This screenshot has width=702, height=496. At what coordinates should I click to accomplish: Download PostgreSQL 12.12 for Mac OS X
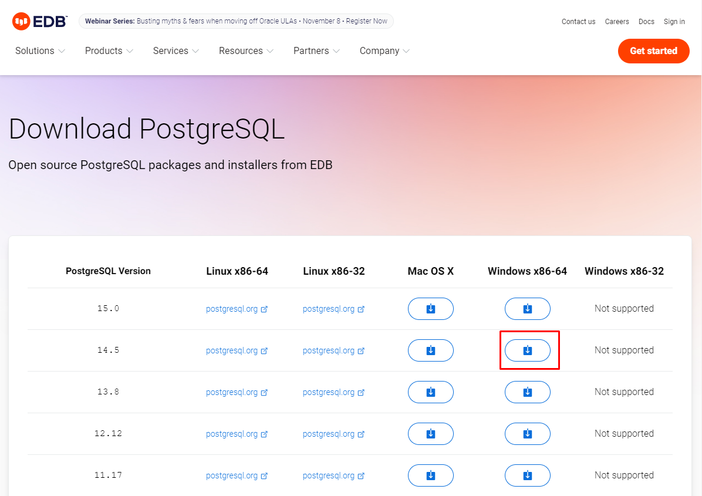[x=431, y=433]
